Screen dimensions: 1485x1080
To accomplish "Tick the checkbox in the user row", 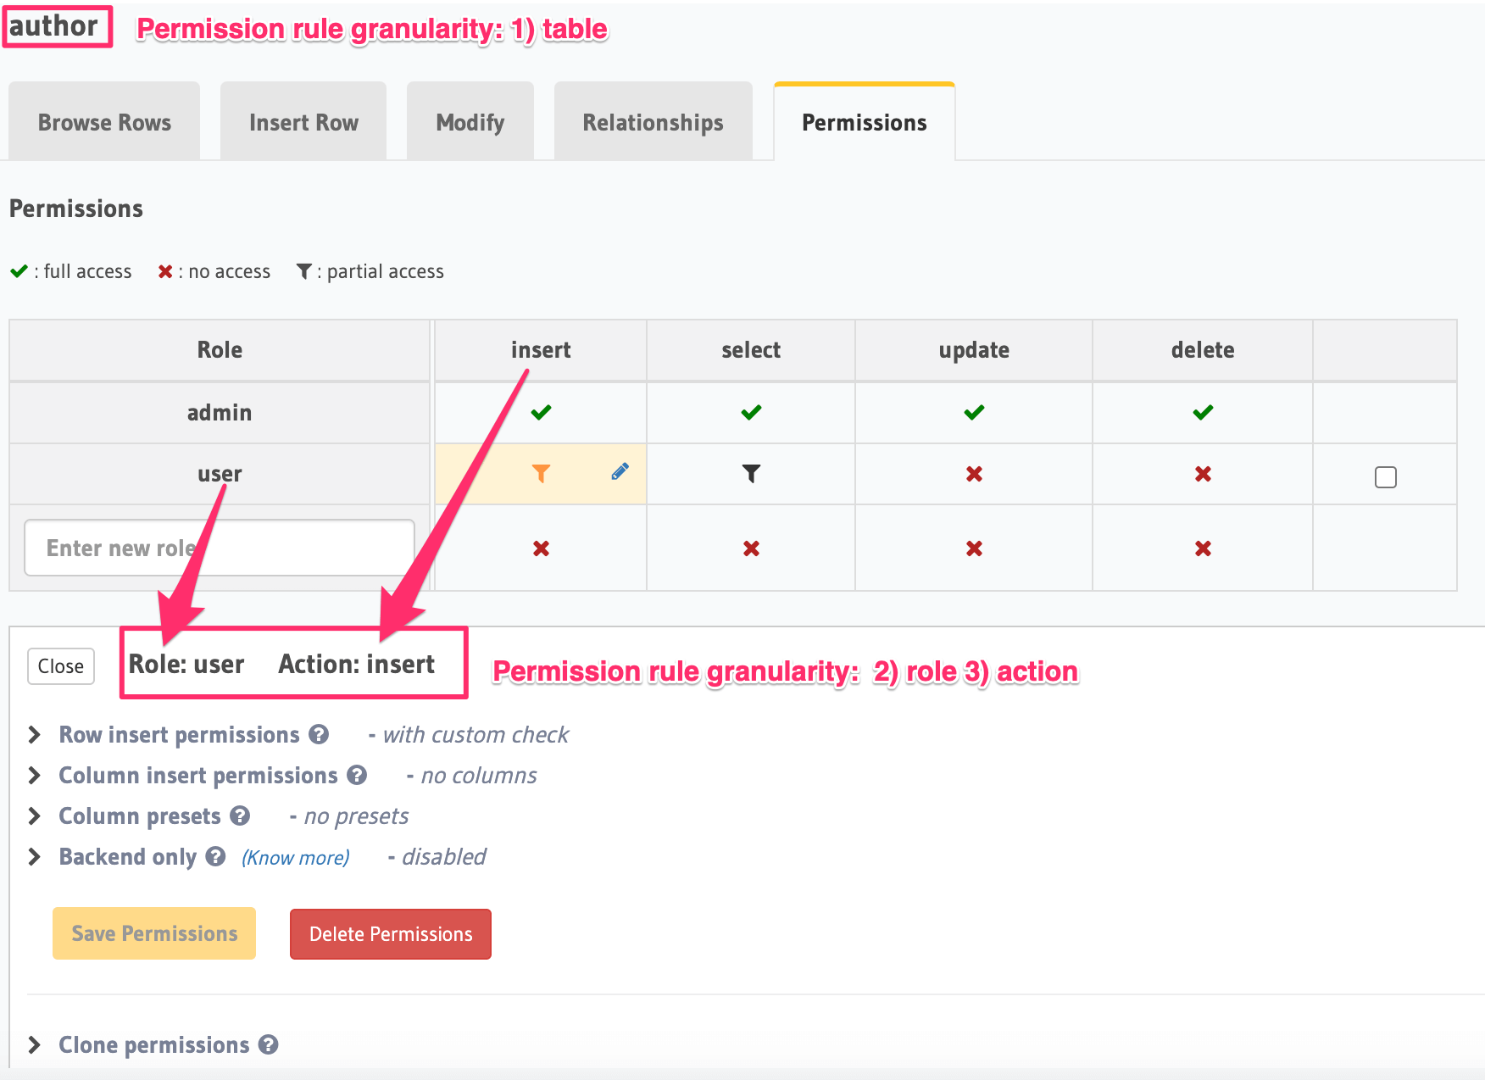I will click(x=1385, y=477).
